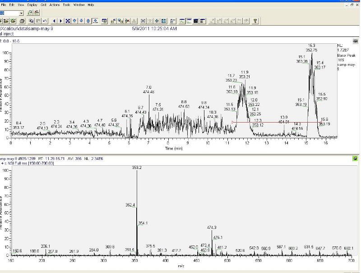This screenshot has width=361, height=273.
Task: Open the Display menu
Action: pyautogui.click(x=32, y=5)
